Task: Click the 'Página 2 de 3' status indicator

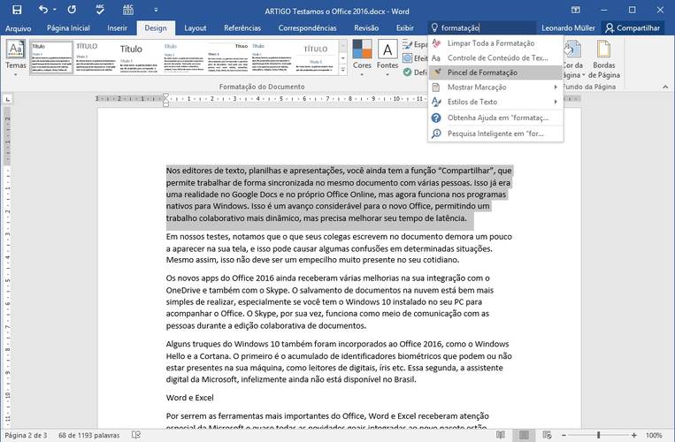Action: pyautogui.click(x=26, y=435)
